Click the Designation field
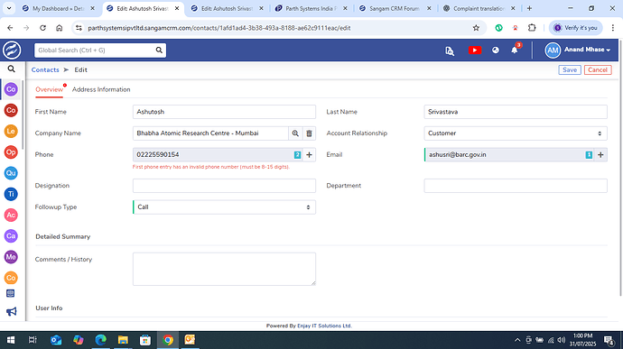Screen dimensions: 623x349 click(225, 186)
